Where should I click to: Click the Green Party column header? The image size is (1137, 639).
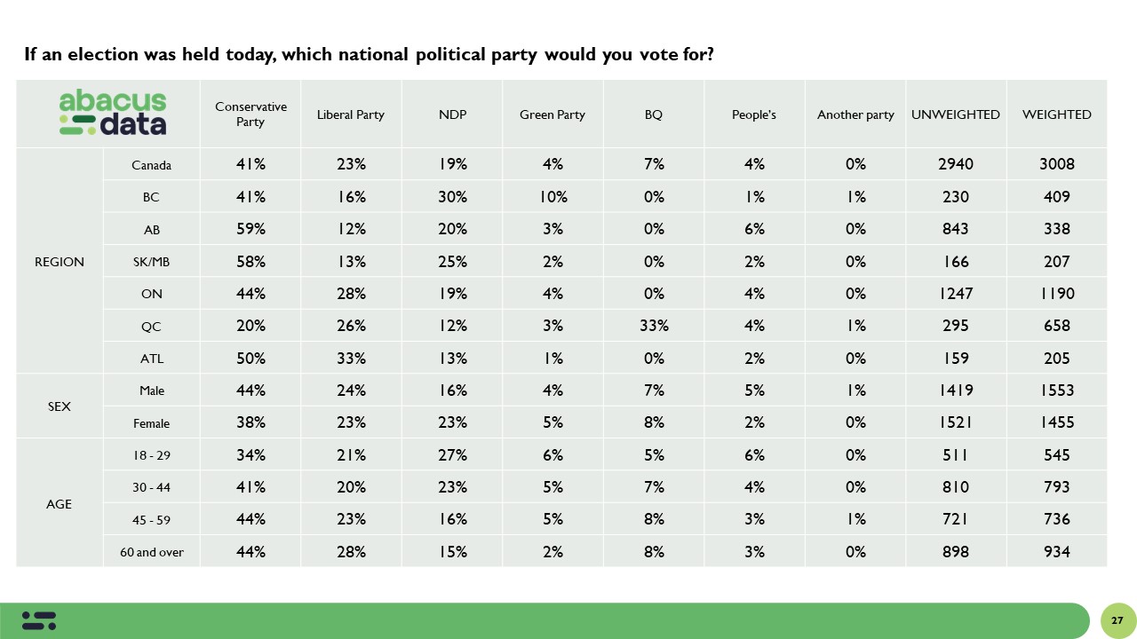[553, 114]
